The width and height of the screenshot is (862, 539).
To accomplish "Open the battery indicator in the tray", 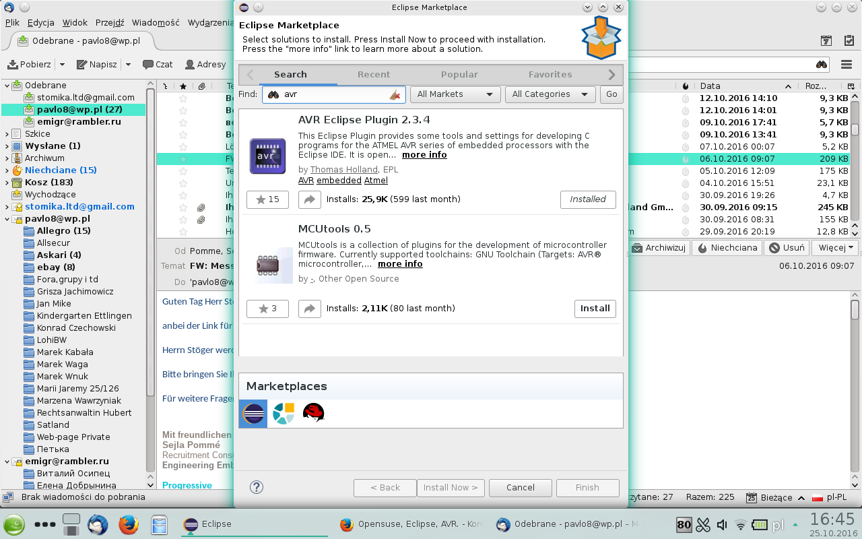I will coord(760,525).
